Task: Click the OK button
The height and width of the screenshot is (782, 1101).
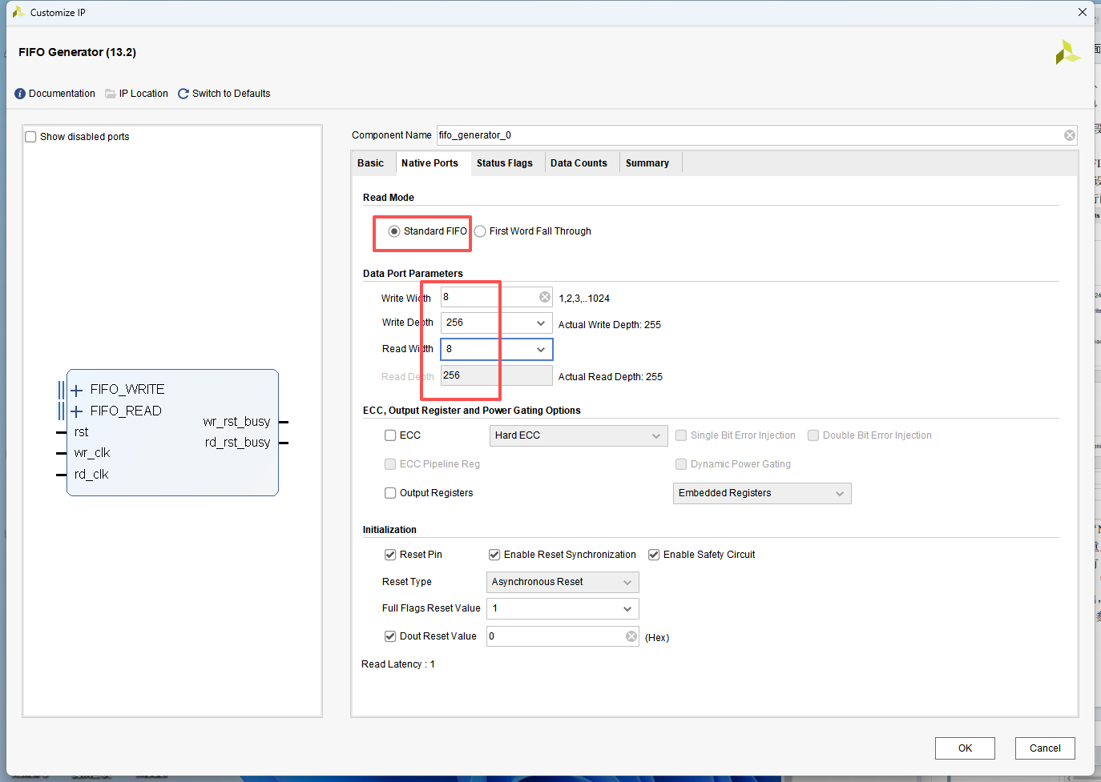Action: pyautogui.click(x=965, y=748)
